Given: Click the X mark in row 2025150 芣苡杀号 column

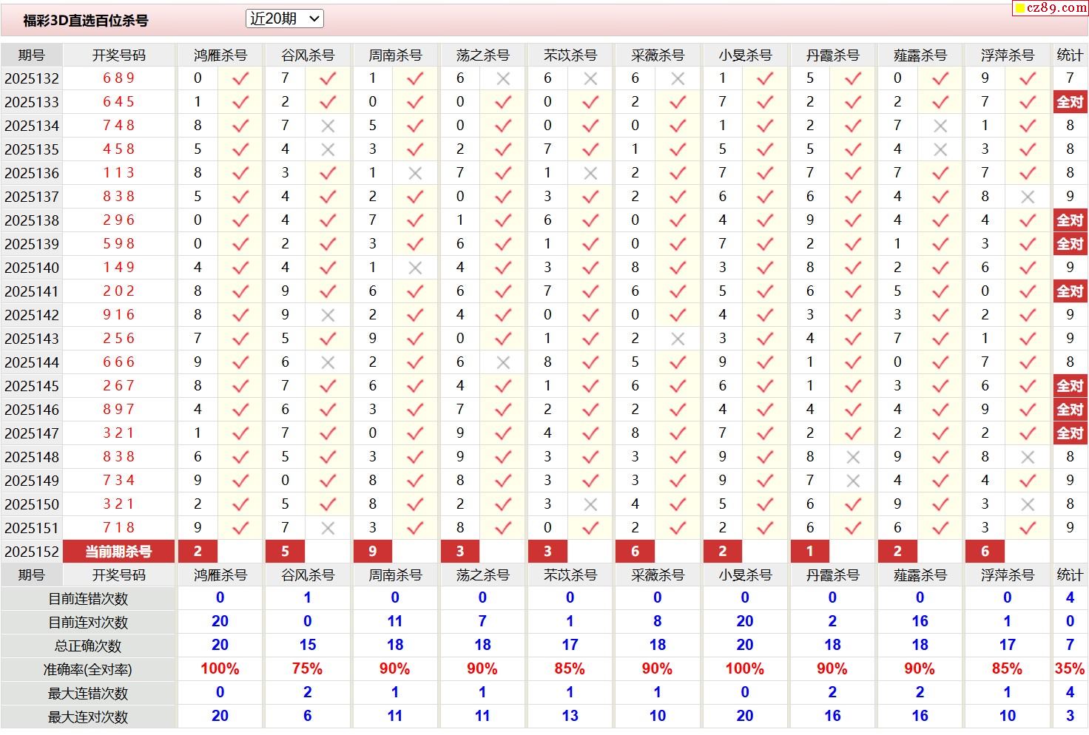Looking at the screenshot, I should [x=590, y=504].
